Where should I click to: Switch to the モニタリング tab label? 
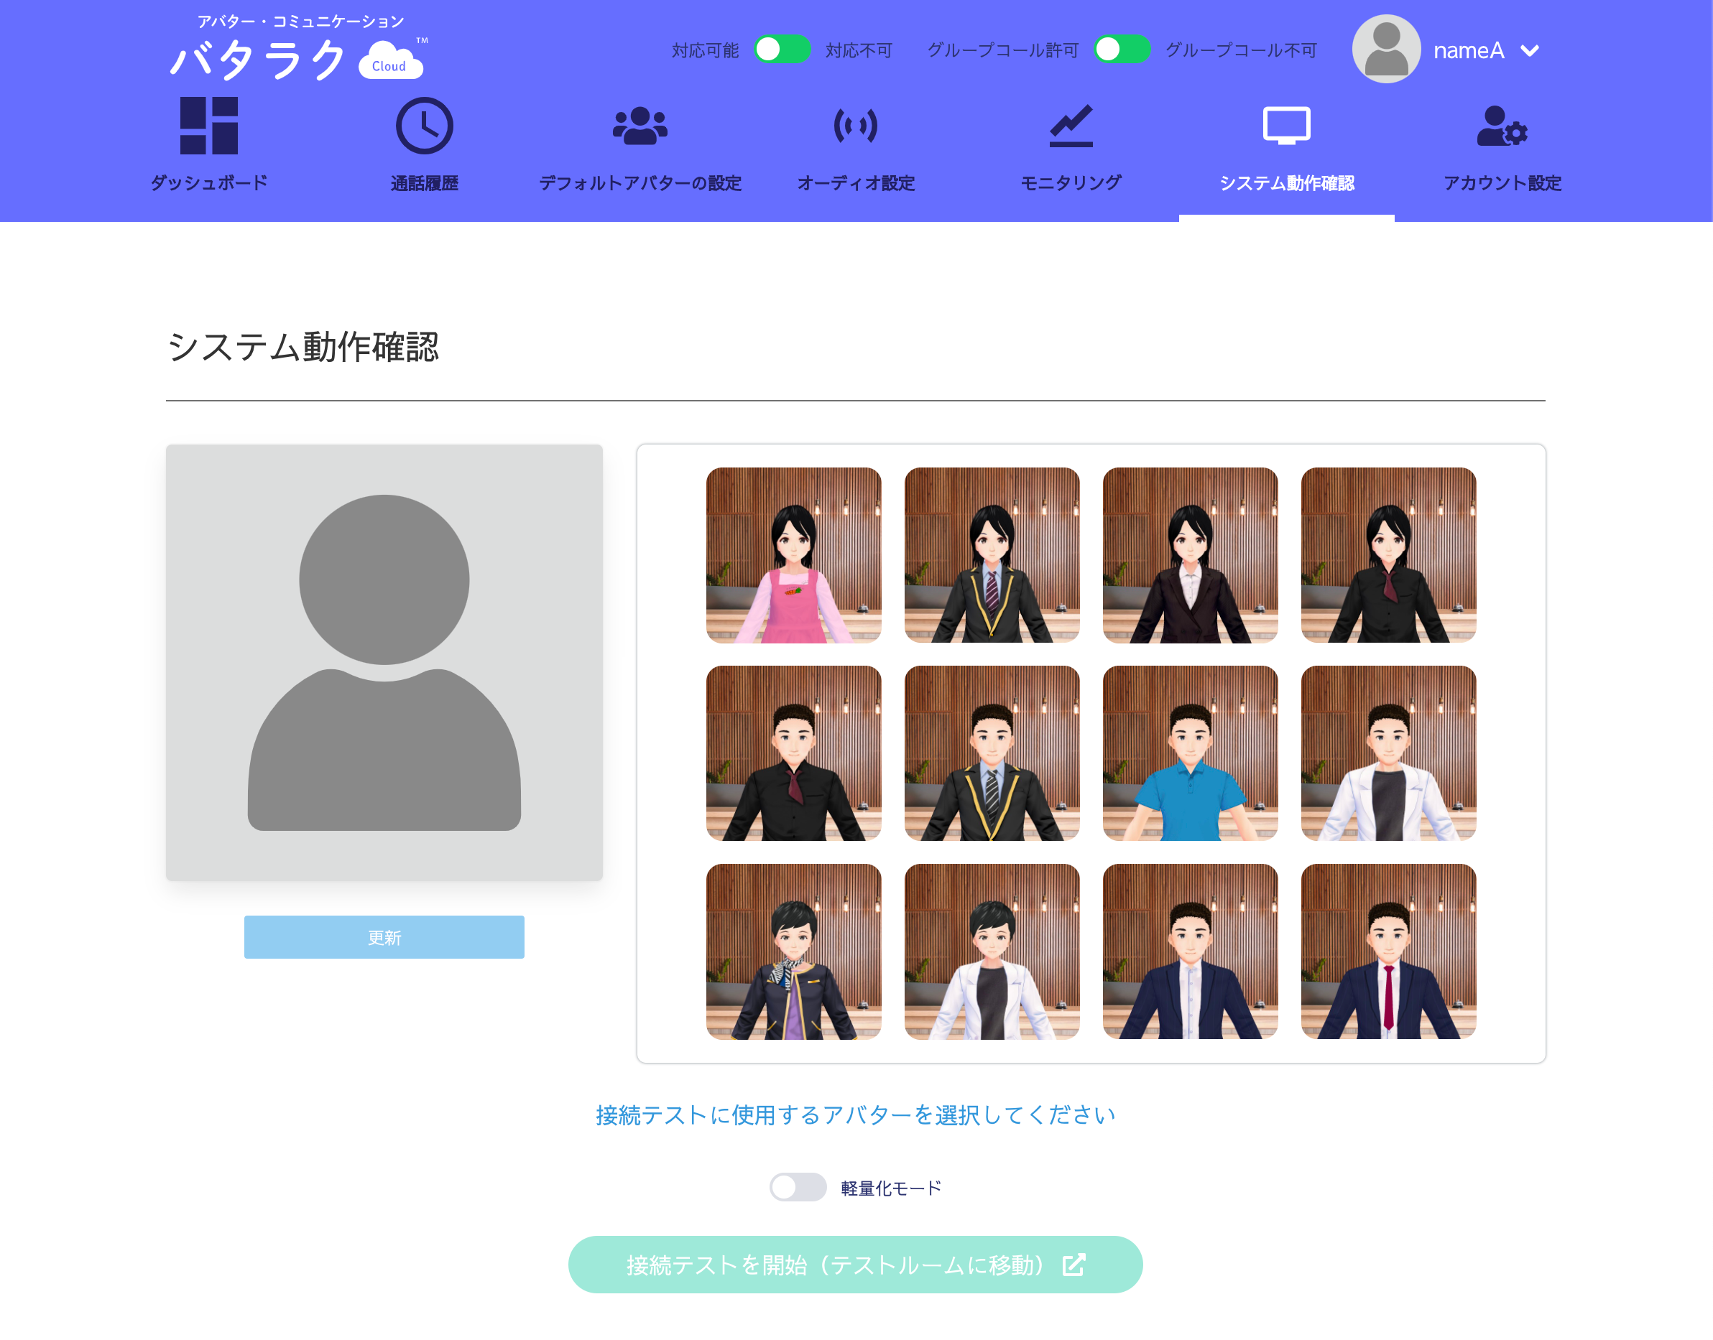click(1071, 183)
